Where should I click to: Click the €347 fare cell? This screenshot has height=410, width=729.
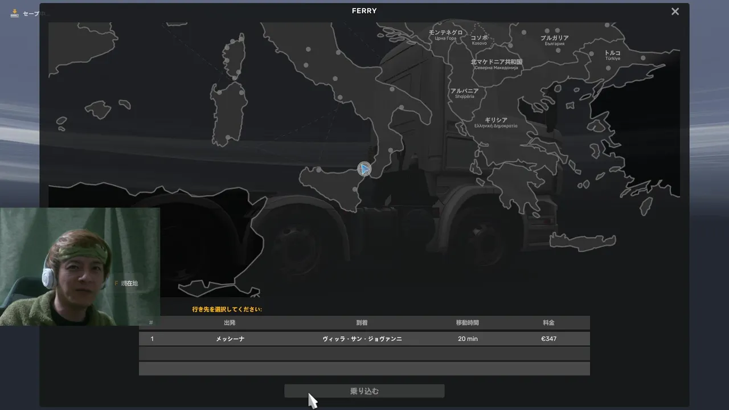(549, 339)
